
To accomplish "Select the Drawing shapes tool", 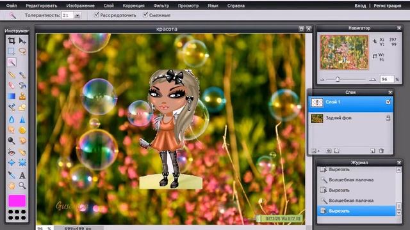I will pyautogui.click(x=22, y=107).
